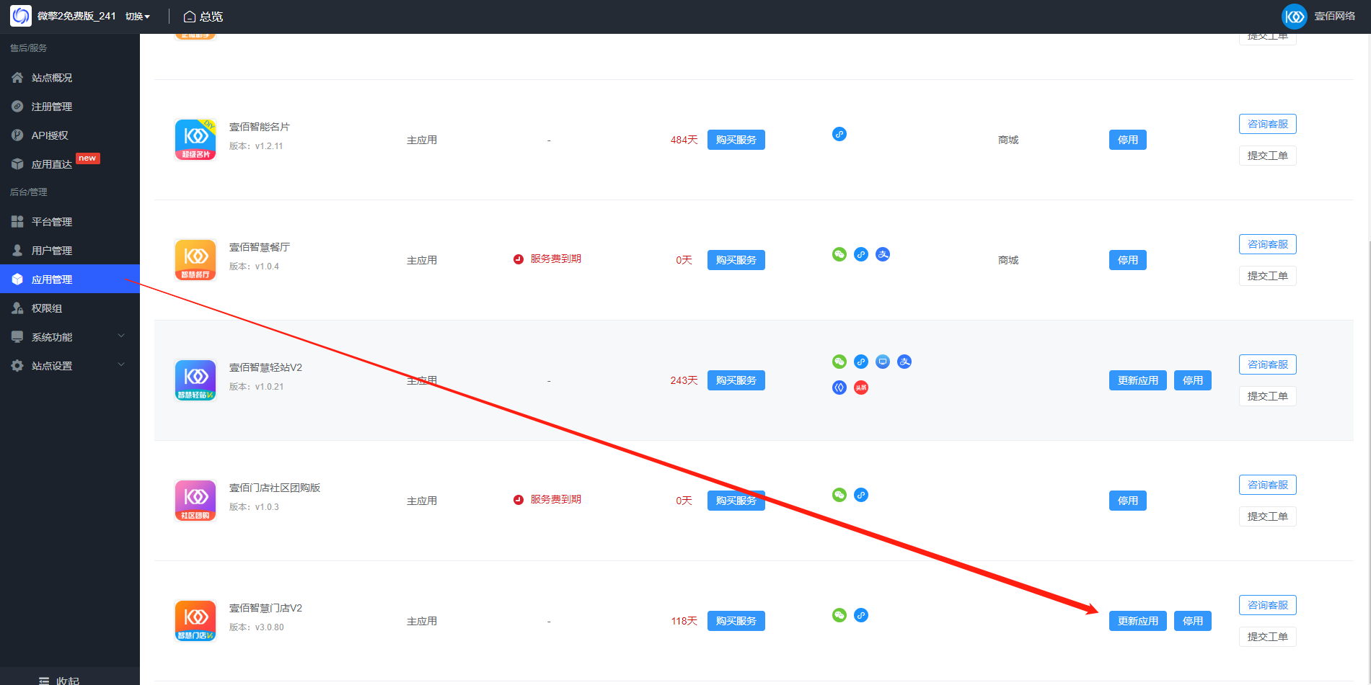Screen dimensions: 1371x685
Task: Click 壹佰智能名片 app icon
Action: [195, 140]
